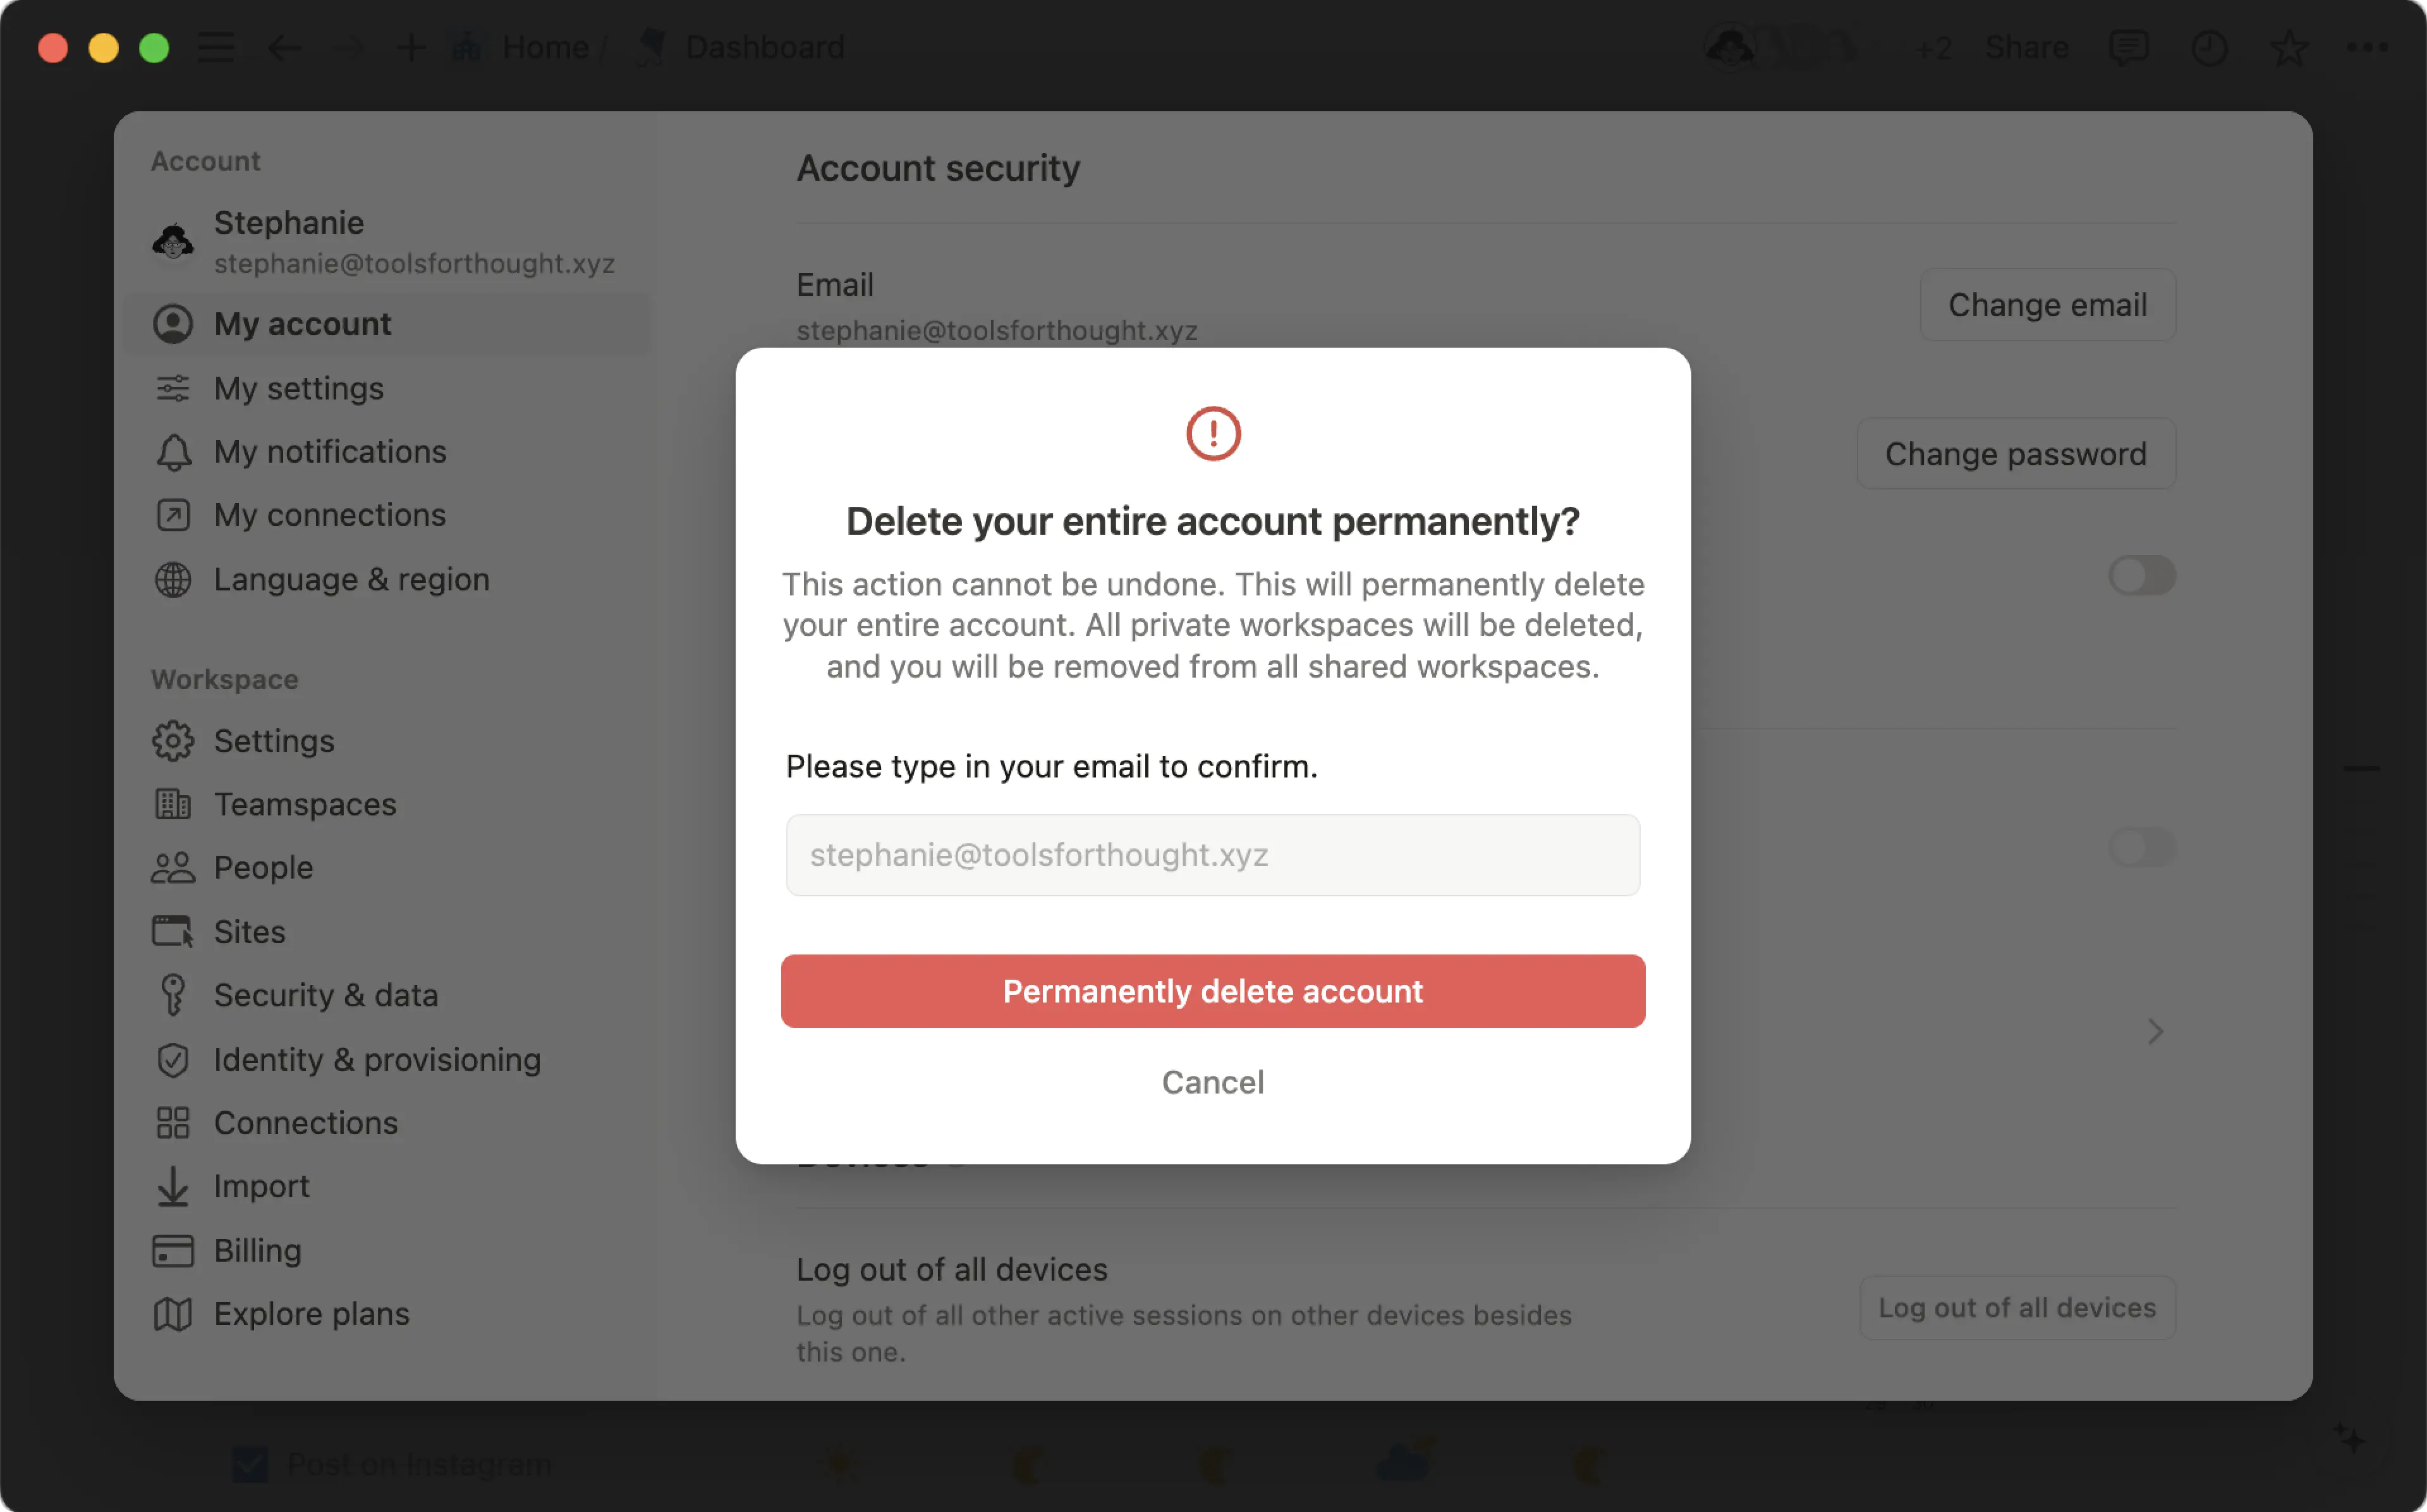Open the comments icon in the top bar
The image size is (2427, 1512).
point(2130,47)
